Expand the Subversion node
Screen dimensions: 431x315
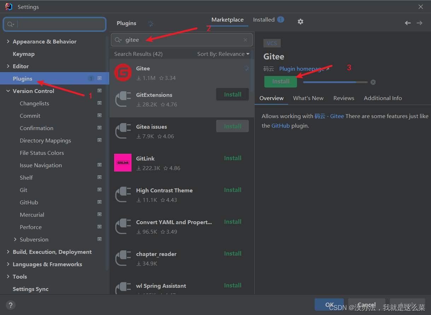pos(15,239)
